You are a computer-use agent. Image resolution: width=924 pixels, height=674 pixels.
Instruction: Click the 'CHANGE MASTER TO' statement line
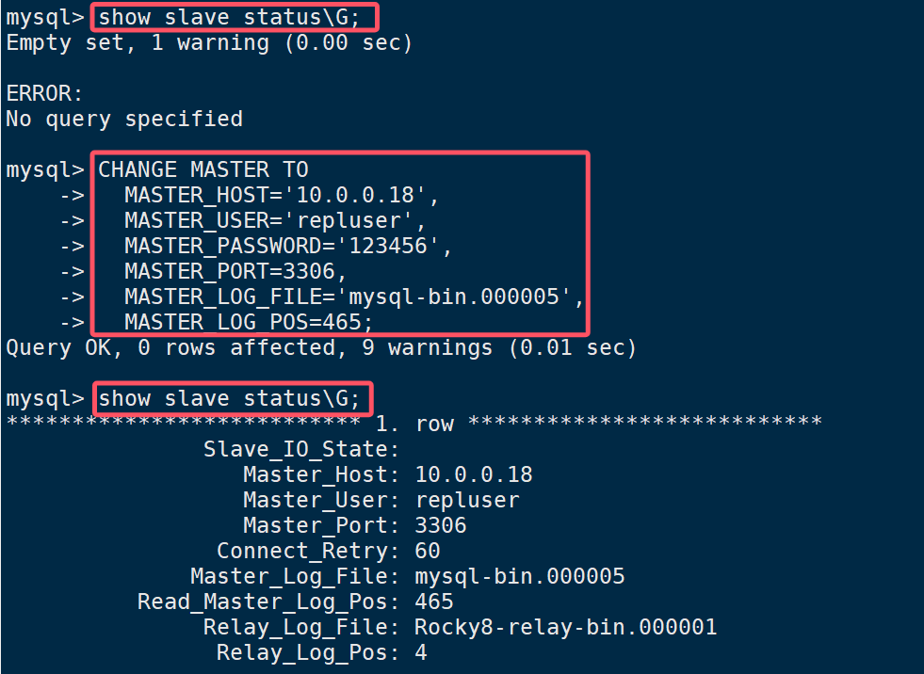[x=203, y=169]
